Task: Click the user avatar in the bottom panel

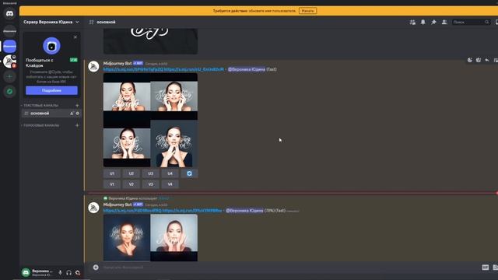Action: [26, 272]
